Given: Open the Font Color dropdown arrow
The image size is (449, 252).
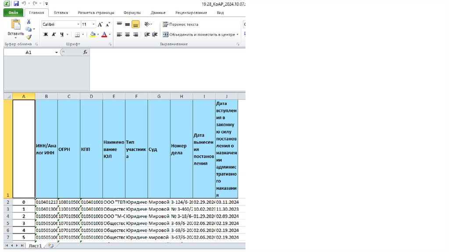Looking at the screenshot, I should point(110,35).
